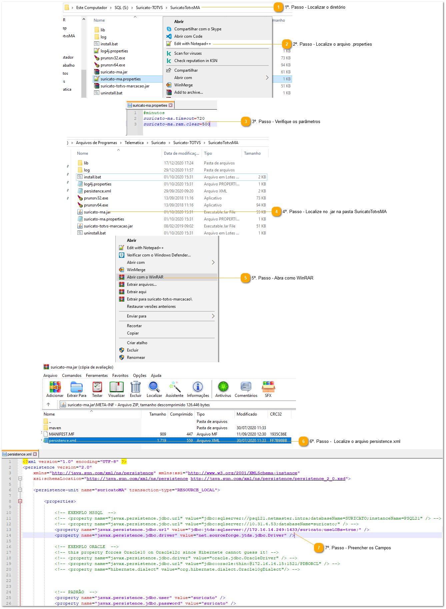
Task: Open the java.sun.com persistence xmlns link
Action: (x=103, y=473)
